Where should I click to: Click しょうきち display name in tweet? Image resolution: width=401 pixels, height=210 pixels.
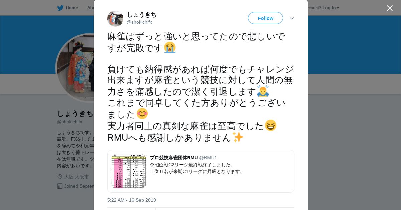point(142,15)
